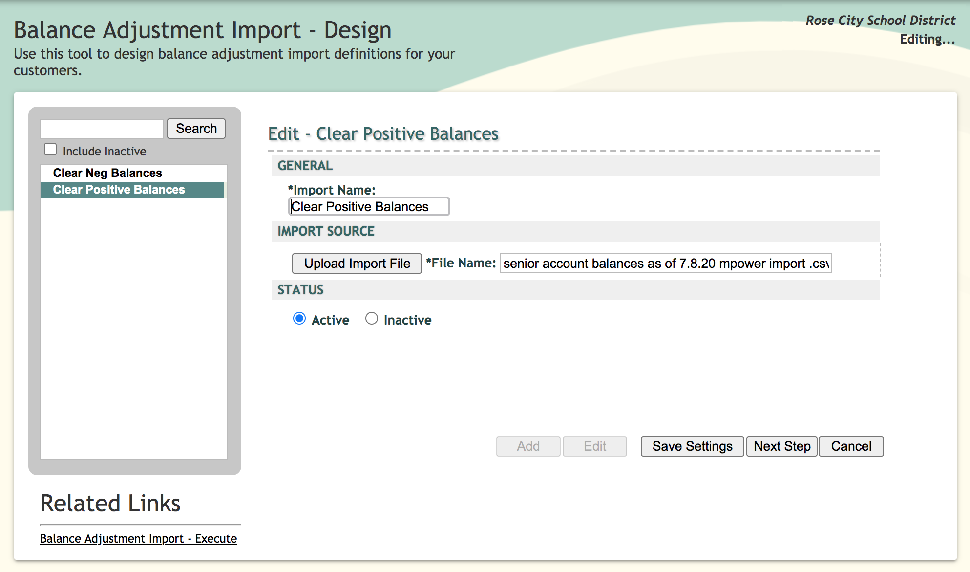
Task: Click the disabled Edit button
Action: 594,446
